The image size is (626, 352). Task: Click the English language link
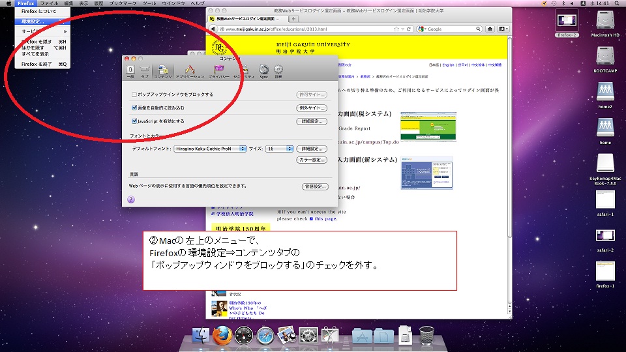pos(449,65)
